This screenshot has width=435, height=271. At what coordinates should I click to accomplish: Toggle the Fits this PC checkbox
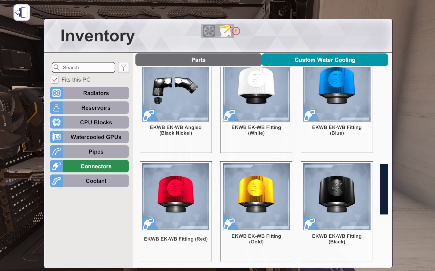tap(55, 79)
